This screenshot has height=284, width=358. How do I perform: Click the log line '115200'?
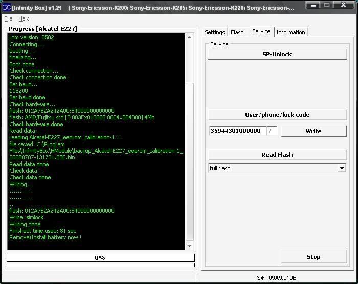point(18,91)
